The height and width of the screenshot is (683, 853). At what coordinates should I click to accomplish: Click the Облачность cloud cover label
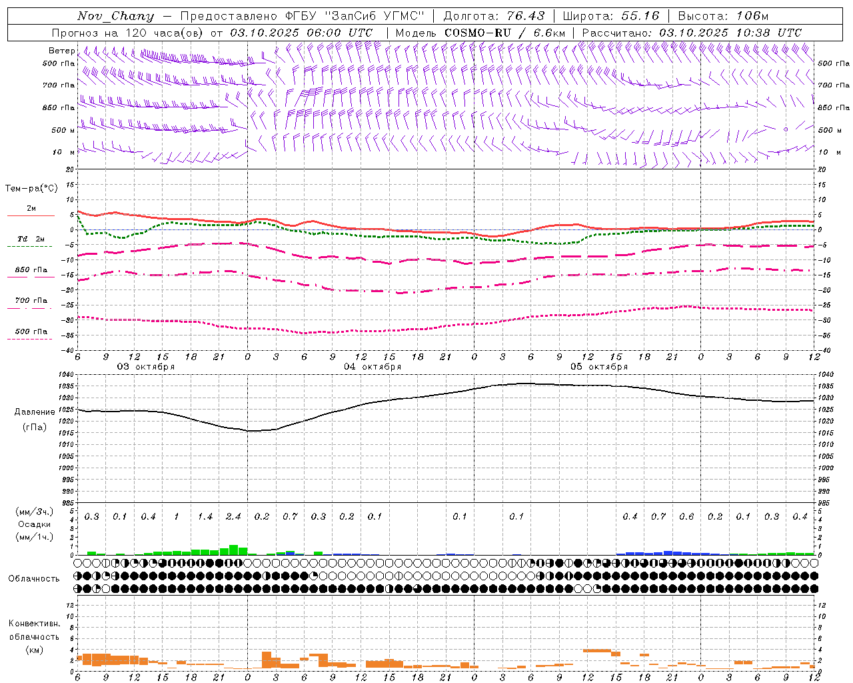click(34, 578)
